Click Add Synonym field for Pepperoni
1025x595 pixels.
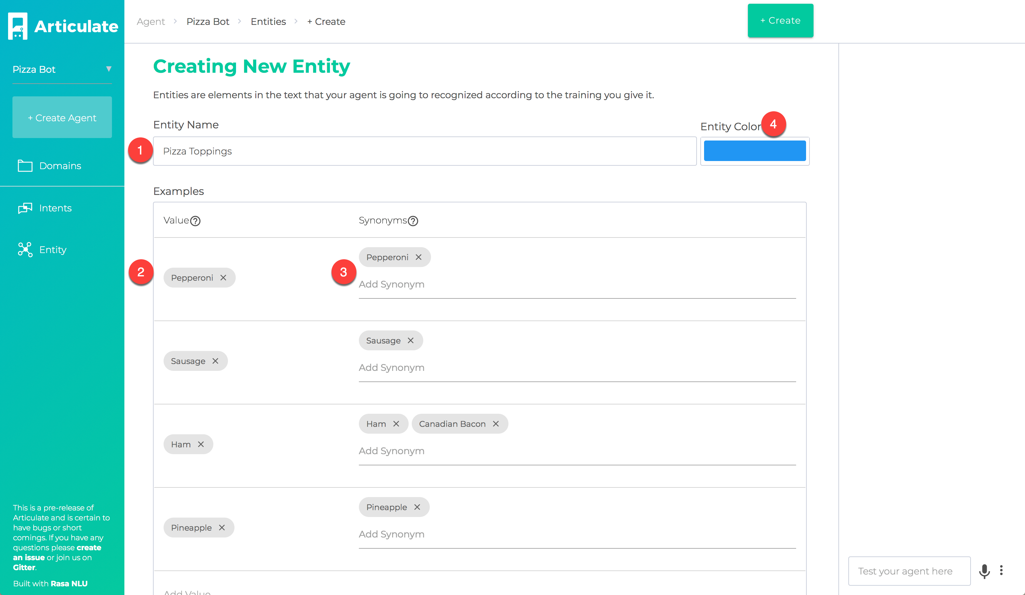point(577,285)
